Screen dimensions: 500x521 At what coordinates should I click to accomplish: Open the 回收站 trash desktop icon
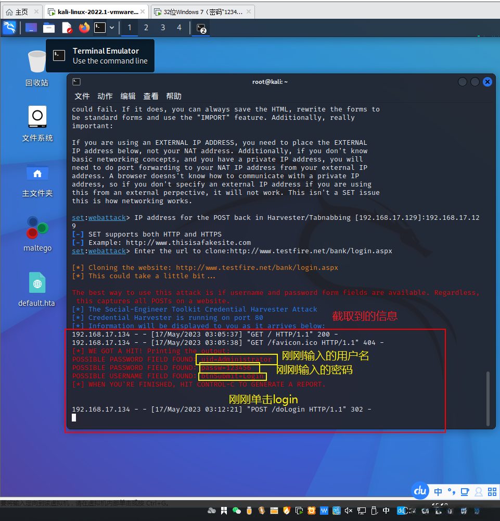pos(37,68)
